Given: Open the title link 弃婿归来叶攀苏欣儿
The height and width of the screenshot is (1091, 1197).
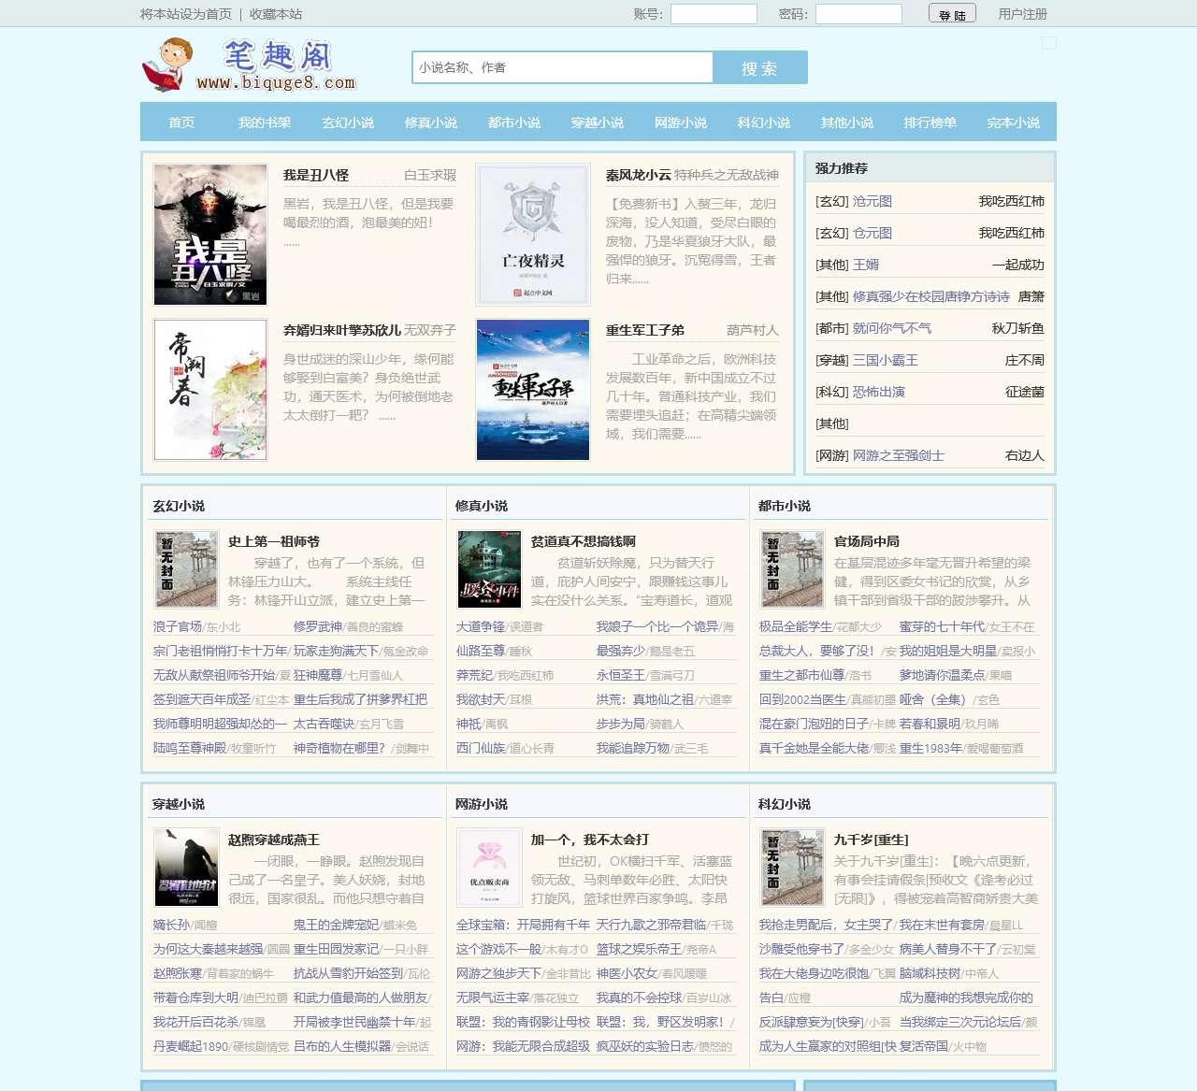Looking at the screenshot, I should 342,330.
